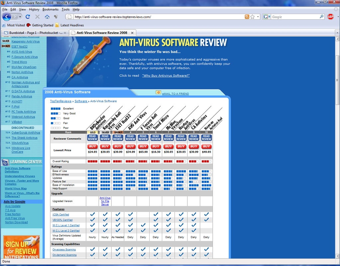
Task: Open the File menu
Action: [x=5, y=10]
